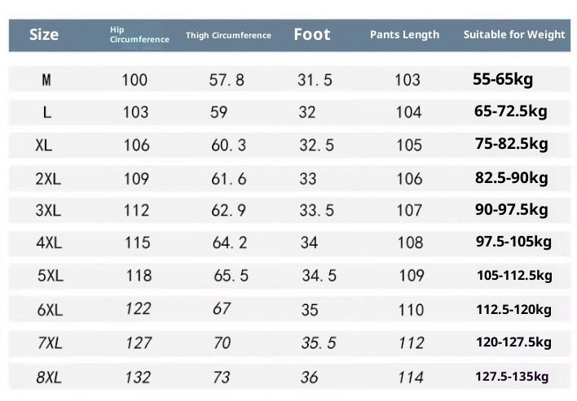The width and height of the screenshot is (577, 401).
Task: Click the 6XL size label
Action: coord(50,310)
